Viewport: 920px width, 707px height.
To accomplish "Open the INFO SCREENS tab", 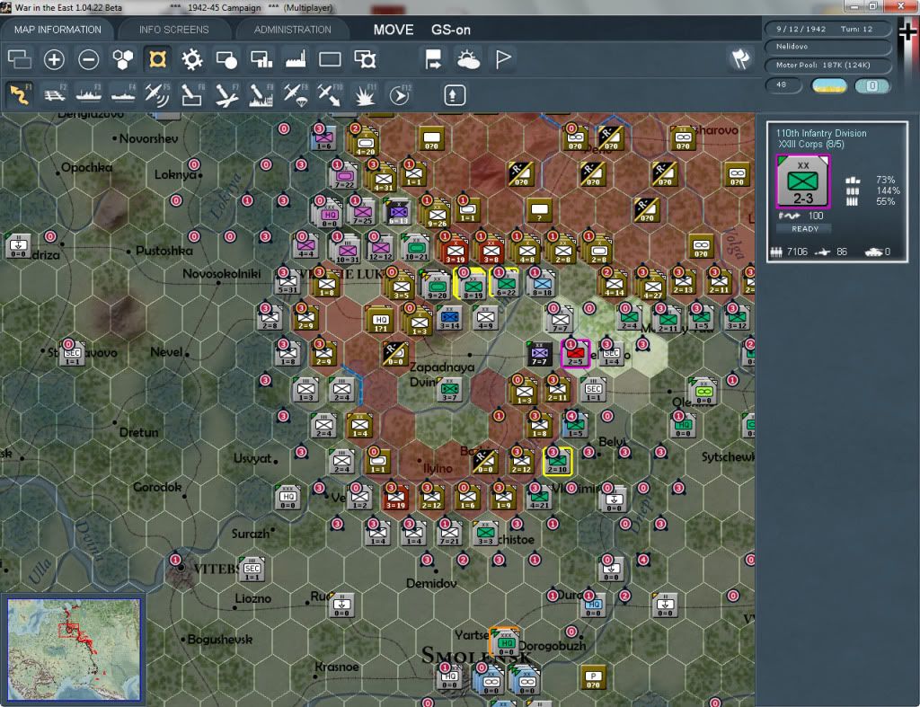I will tap(173, 30).
